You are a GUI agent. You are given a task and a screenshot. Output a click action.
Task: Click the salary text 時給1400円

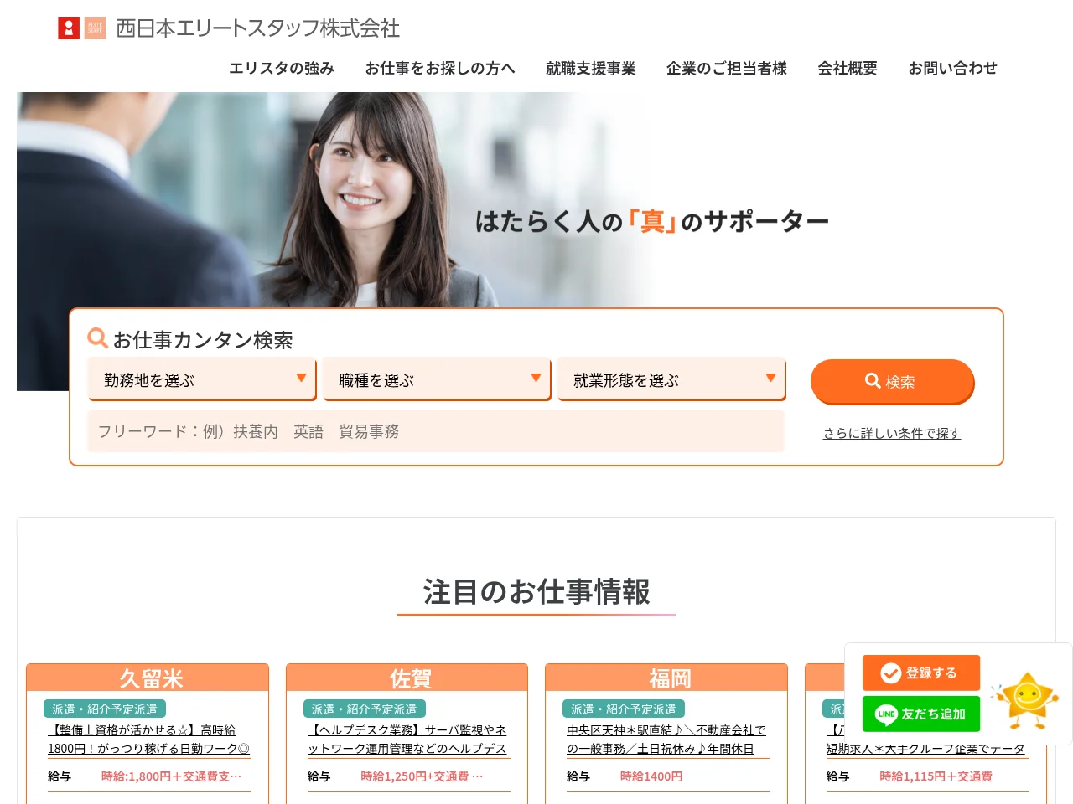coord(651,776)
